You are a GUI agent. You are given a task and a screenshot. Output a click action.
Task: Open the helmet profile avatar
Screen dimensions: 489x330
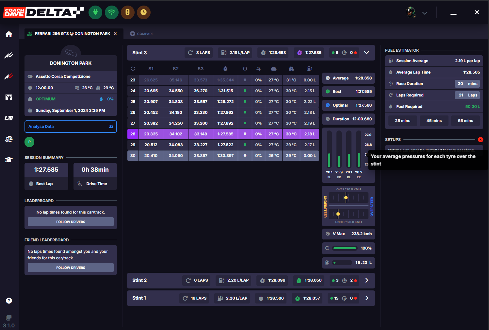click(x=411, y=12)
